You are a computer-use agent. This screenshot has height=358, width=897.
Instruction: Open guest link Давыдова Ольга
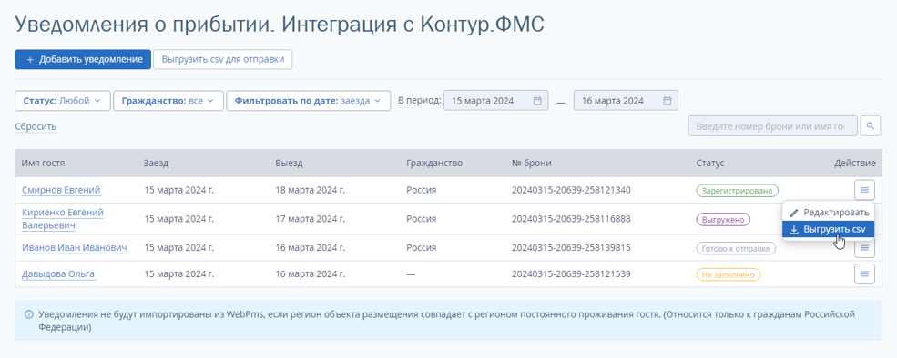click(58, 274)
